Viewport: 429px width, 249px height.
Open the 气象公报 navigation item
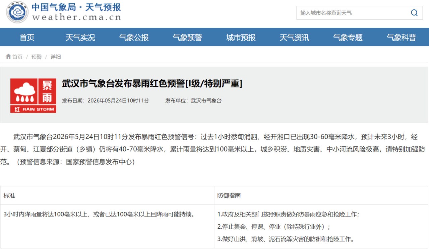coord(134,38)
